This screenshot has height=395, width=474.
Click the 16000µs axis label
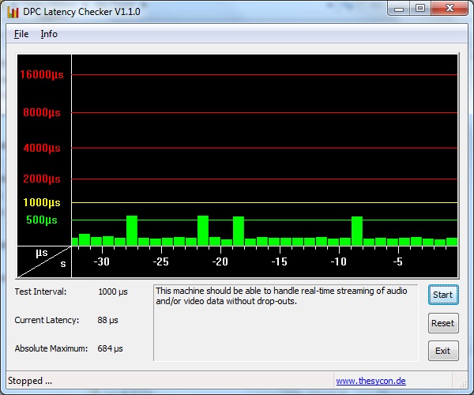click(42, 74)
